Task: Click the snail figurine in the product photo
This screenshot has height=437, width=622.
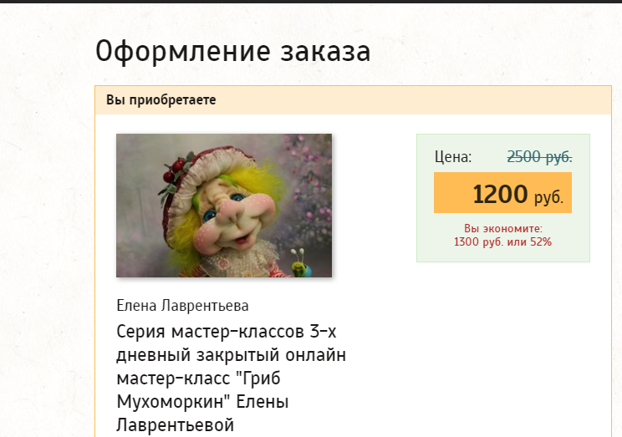Action: coord(302,265)
